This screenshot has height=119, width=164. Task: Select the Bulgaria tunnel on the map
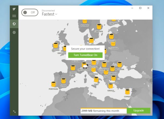113,78
